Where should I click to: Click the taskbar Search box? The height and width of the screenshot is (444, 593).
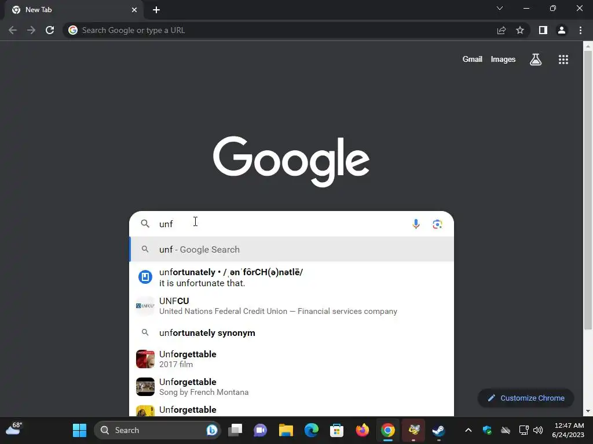click(x=157, y=430)
